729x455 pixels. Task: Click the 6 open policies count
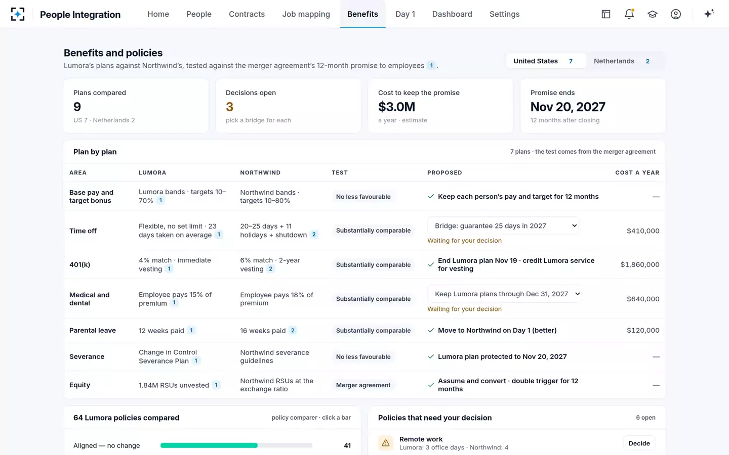pyautogui.click(x=645, y=418)
